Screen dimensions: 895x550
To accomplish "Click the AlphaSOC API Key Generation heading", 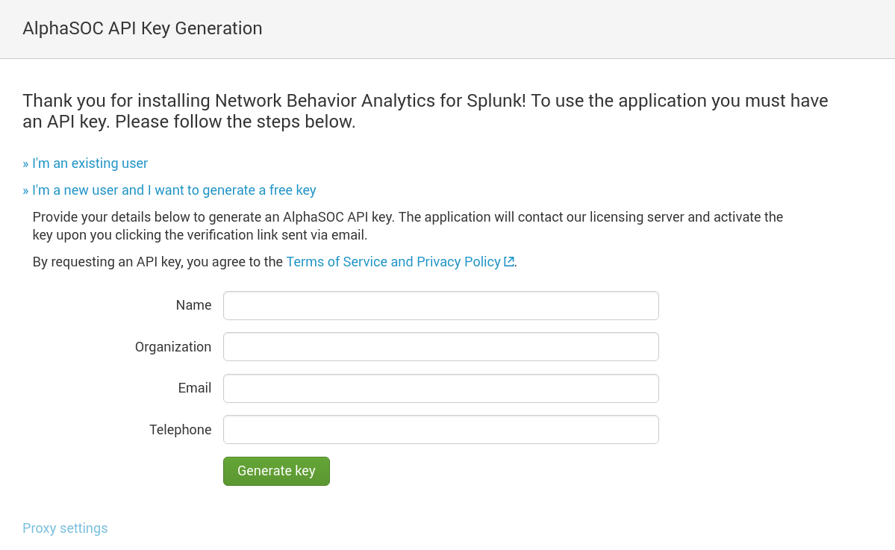I will (142, 28).
